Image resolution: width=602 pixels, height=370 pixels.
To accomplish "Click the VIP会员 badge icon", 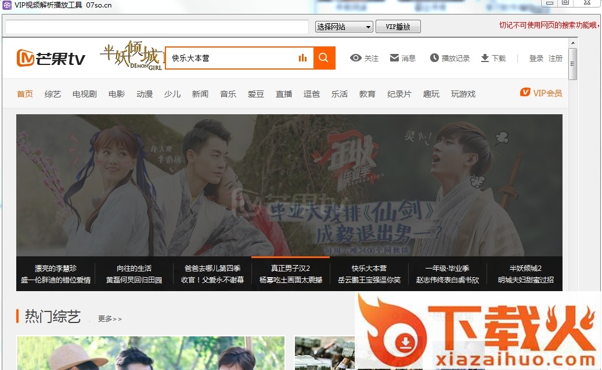I will (x=525, y=92).
